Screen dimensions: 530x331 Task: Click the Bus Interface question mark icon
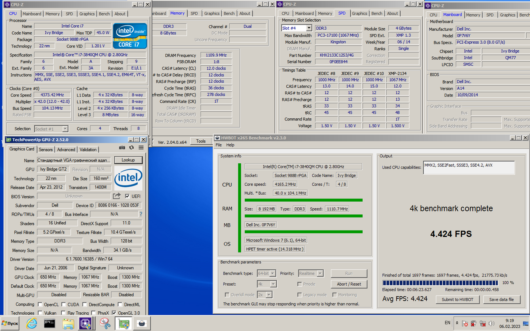click(x=141, y=214)
